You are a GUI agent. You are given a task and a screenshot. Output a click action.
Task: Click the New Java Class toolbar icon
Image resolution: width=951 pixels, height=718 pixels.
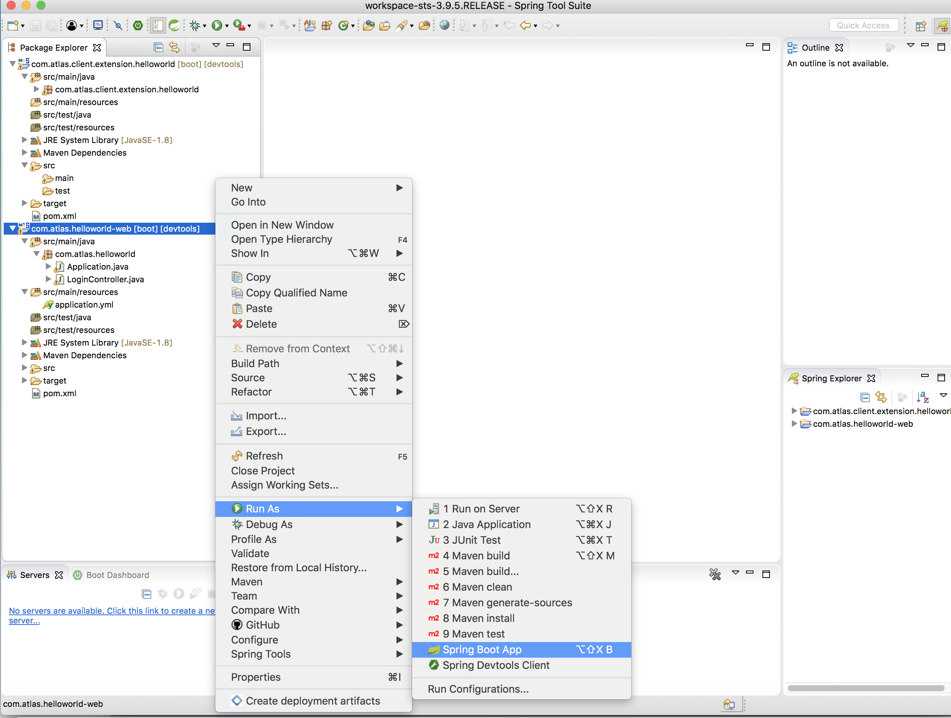[x=343, y=25]
